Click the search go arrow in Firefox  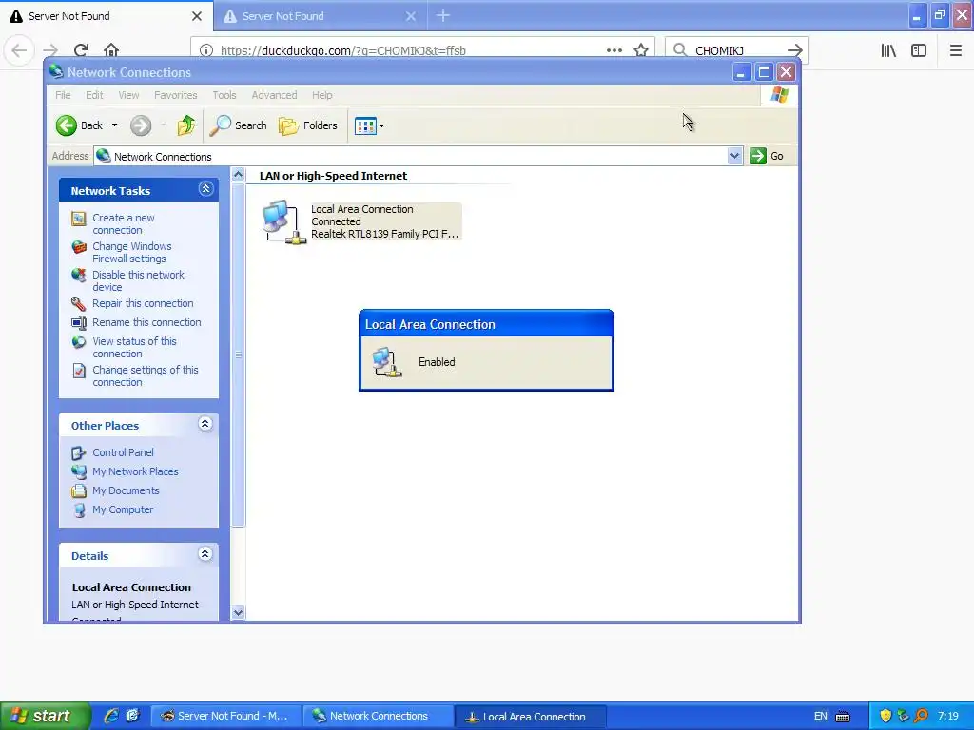pyautogui.click(x=794, y=50)
